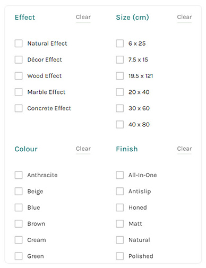This screenshot has height=268, width=206.
Task: Check the 6 x 25 size box
Action: tap(120, 44)
